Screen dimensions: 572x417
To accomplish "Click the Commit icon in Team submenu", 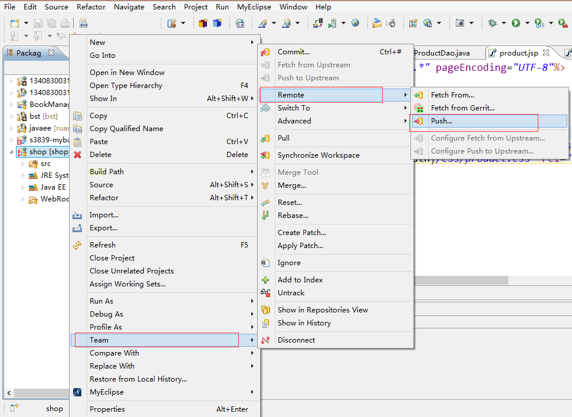I will coord(265,52).
